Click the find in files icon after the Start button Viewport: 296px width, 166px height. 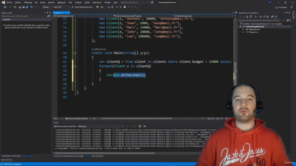(x=98, y=7)
